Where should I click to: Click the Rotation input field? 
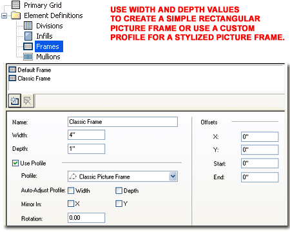86,218
